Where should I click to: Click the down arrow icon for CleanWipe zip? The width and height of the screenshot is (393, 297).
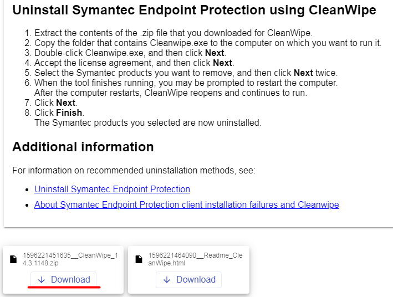click(42, 280)
